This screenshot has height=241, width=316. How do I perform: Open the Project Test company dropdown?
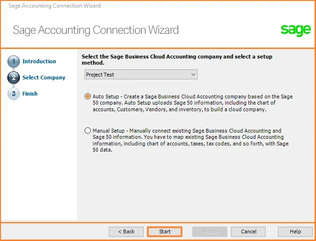click(x=141, y=75)
